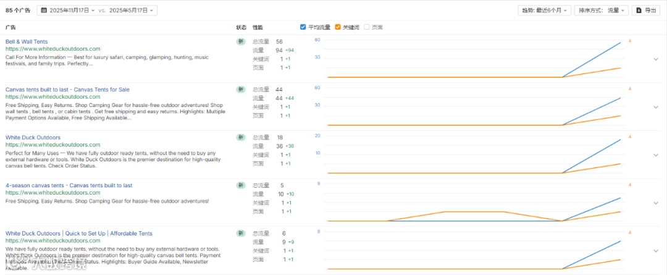The image size is (667, 275).
Task: Click the +94 traffic change value
Action: 289,50
